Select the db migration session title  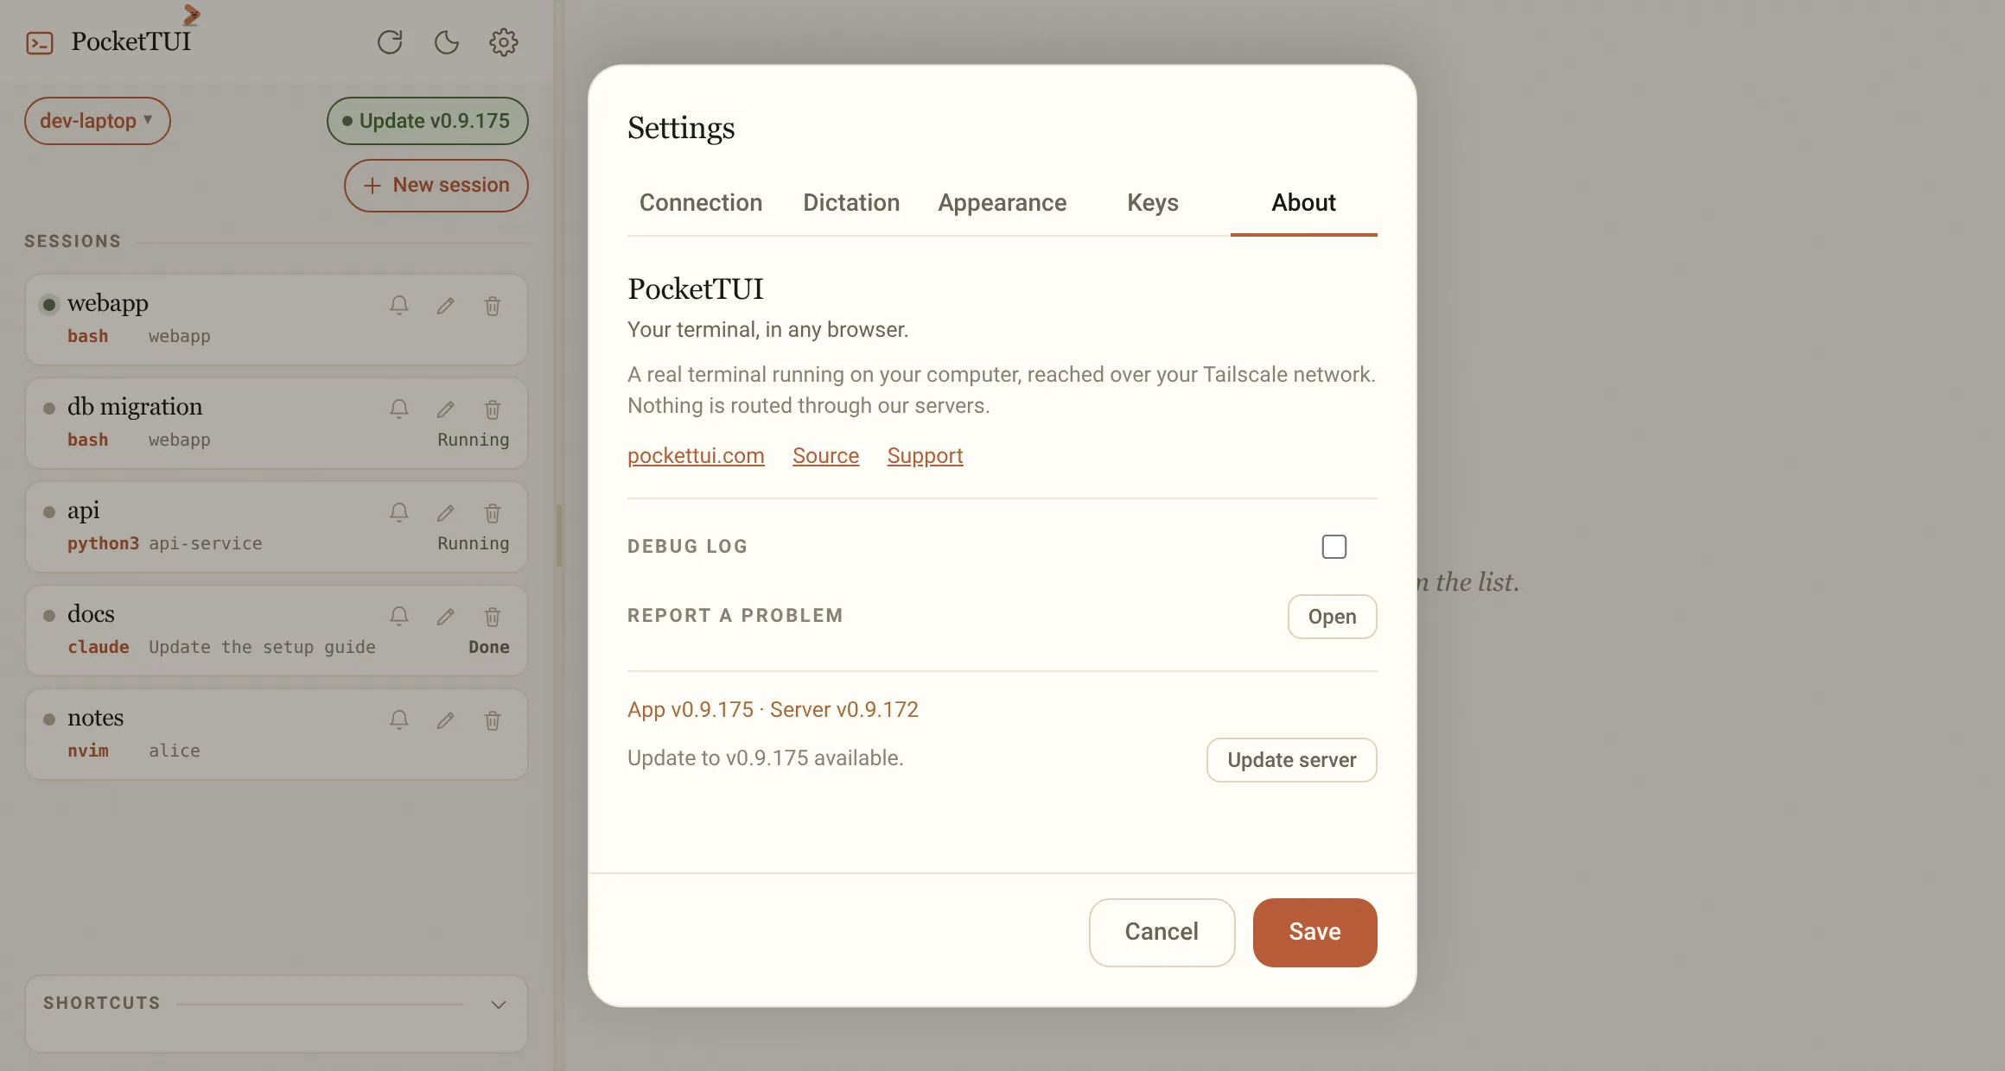[135, 407]
